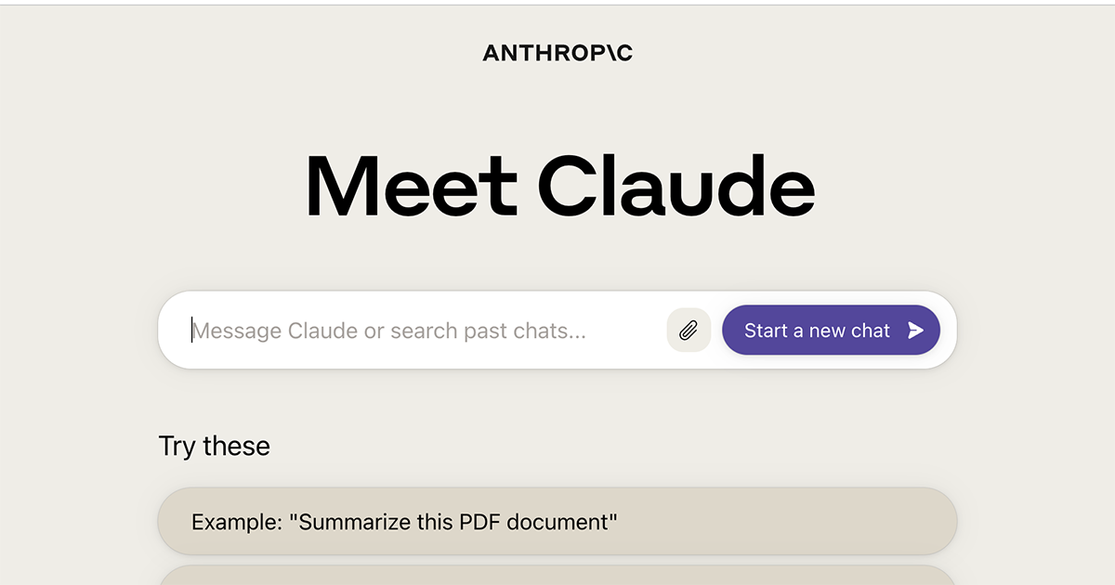Hit the send arrow to submit
1115x585 pixels.
(x=915, y=330)
